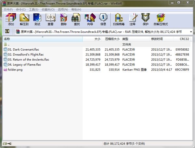The image size is (195, 148).
Task: Sort by 名称 column header
Action: pyautogui.click(x=43, y=39)
